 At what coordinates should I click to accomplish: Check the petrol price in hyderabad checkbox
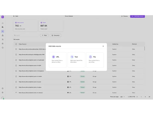click(16, 60)
